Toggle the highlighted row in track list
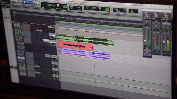Screen dimensions: 177x99 click(7, 18)
